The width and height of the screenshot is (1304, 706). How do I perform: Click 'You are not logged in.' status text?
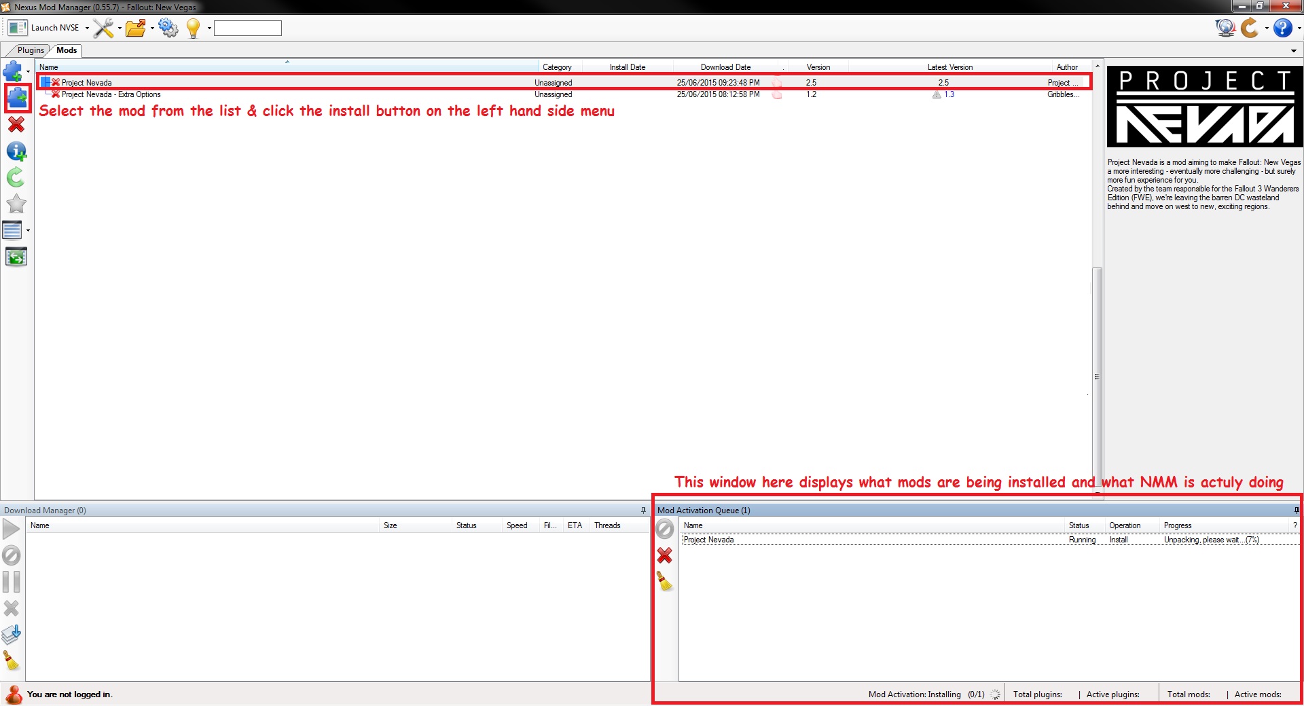(x=70, y=694)
